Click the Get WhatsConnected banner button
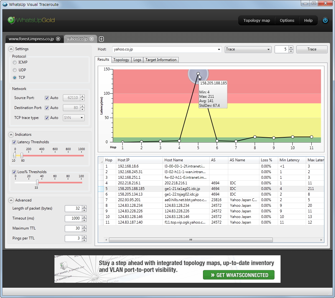This screenshot has width=335, height=298. tap(239, 275)
